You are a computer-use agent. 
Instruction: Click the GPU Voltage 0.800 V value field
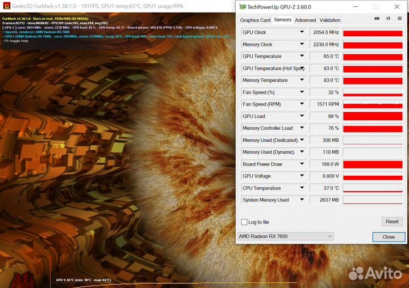tap(325, 176)
